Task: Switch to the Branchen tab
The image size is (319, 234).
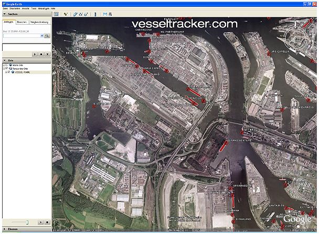Action: 22,22
